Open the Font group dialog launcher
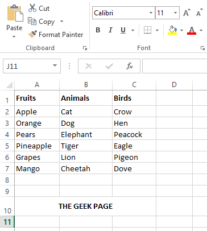Image resolution: width=207 pixels, height=231 pixels. (202, 48)
